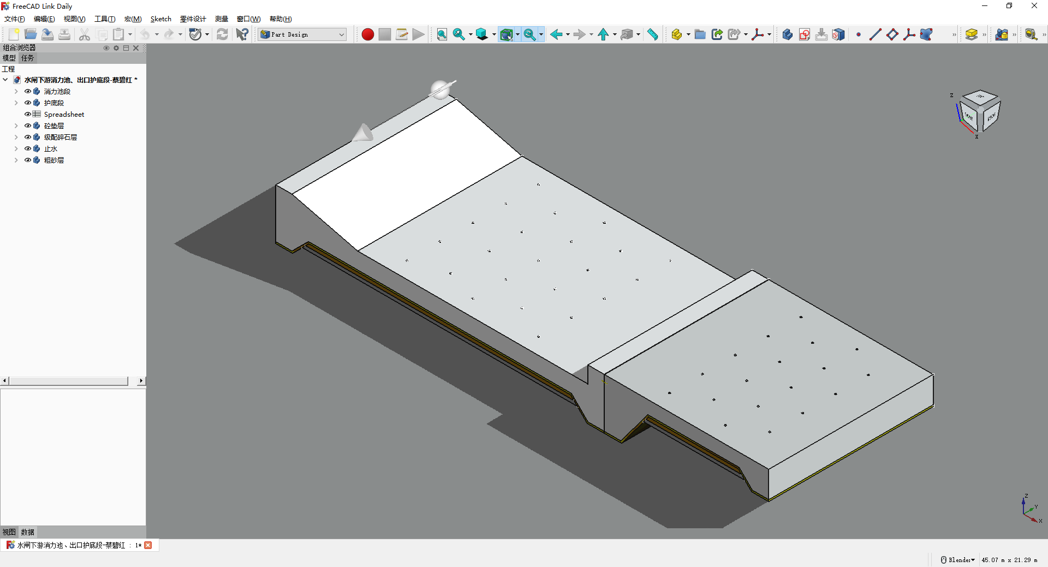Expand the 护底段 tree node
Viewport: 1048px width, 567px height.
(16, 103)
